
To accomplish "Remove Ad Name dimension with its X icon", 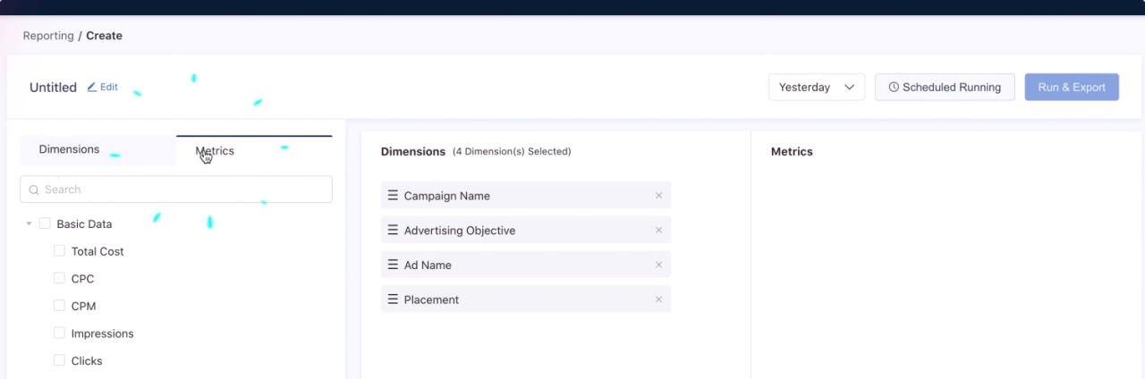I will coord(659,265).
